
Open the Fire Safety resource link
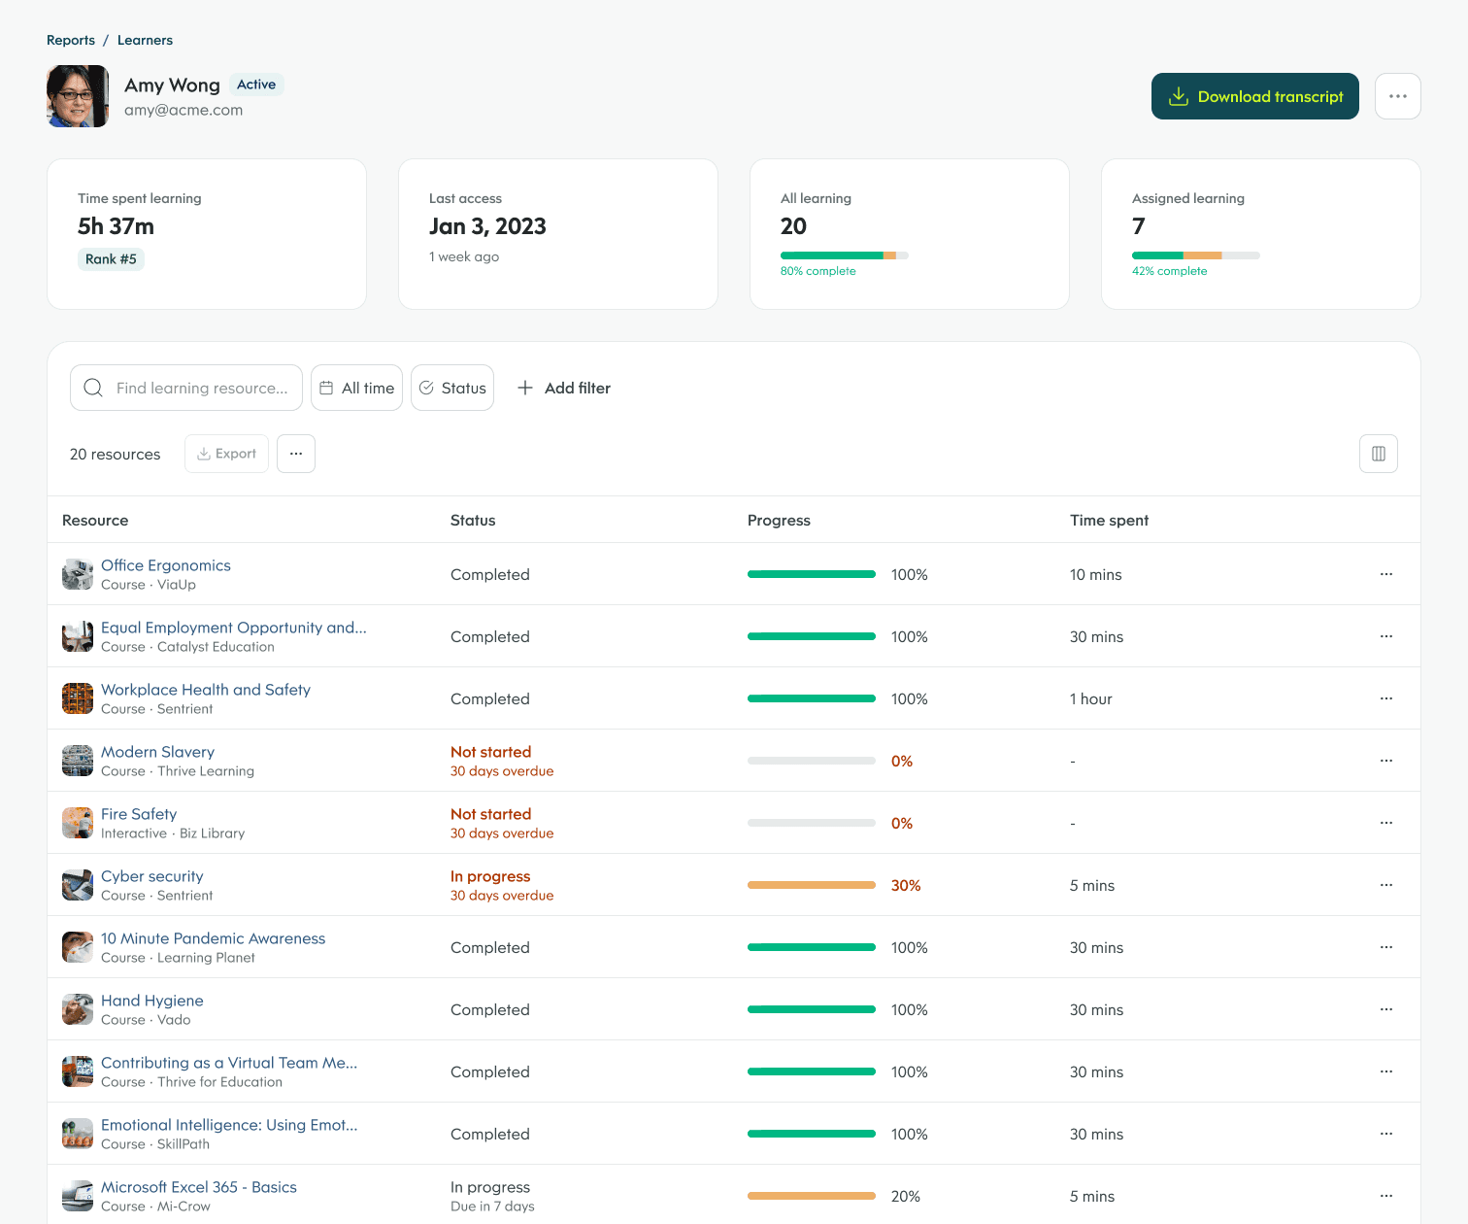[x=139, y=814]
